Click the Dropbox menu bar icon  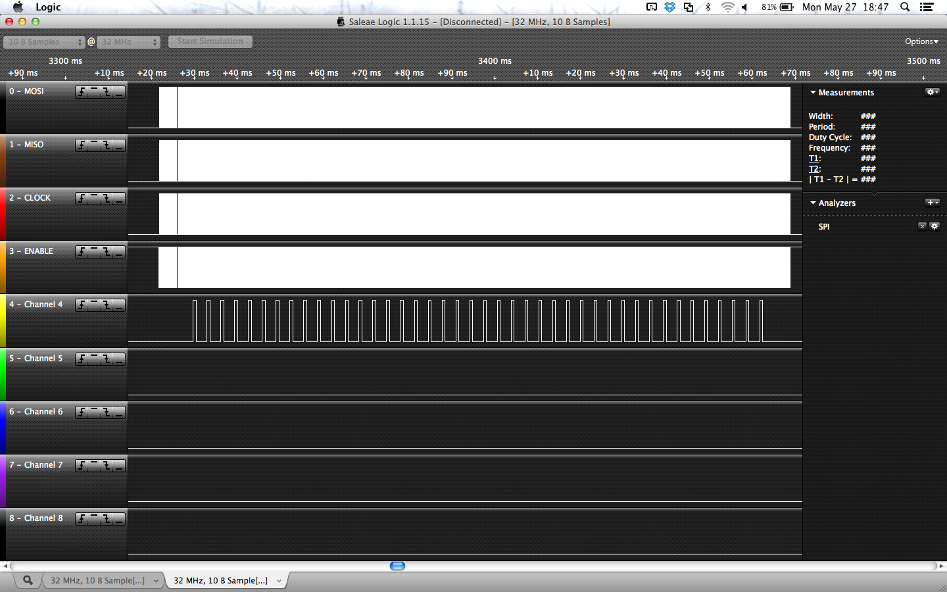(669, 7)
